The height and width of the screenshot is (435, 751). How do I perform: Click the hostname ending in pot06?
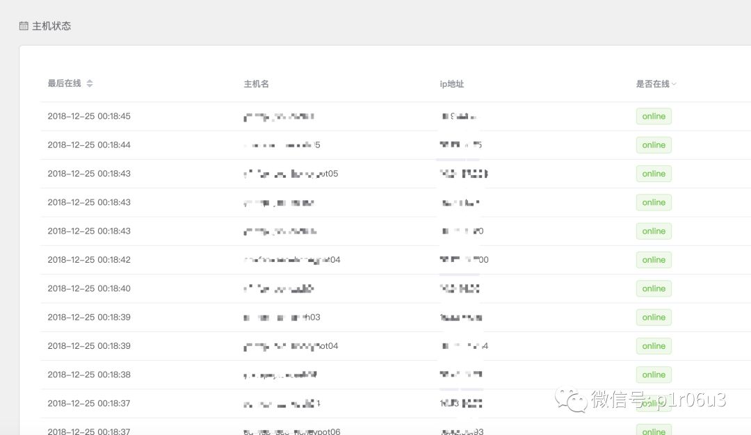coord(291,432)
